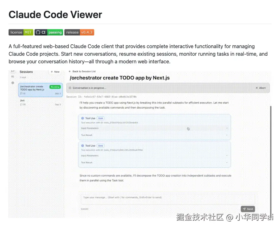Send the message with the Send button
Viewport: 280px width, 228px height.
click(x=248, y=209)
